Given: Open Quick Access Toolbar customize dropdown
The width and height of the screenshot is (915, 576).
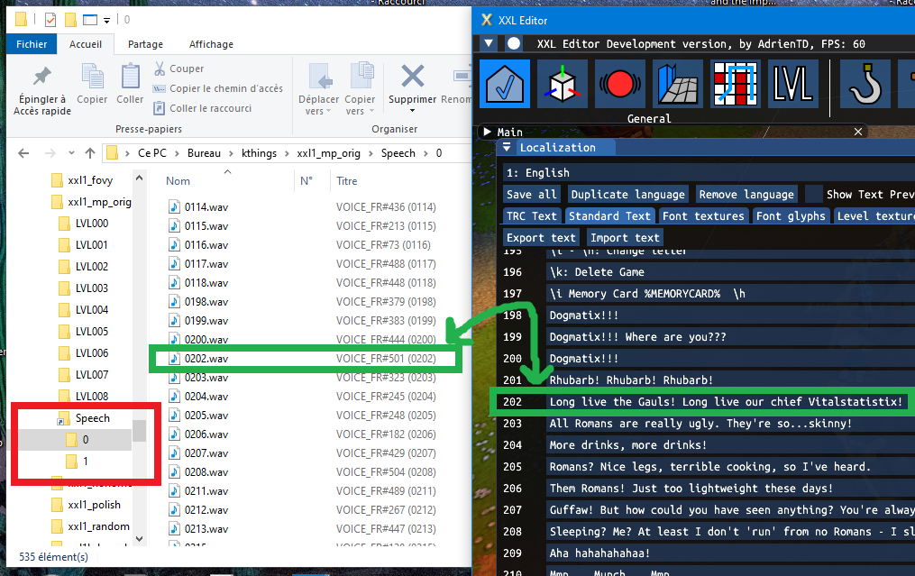Looking at the screenshot, I should (106, 21).
